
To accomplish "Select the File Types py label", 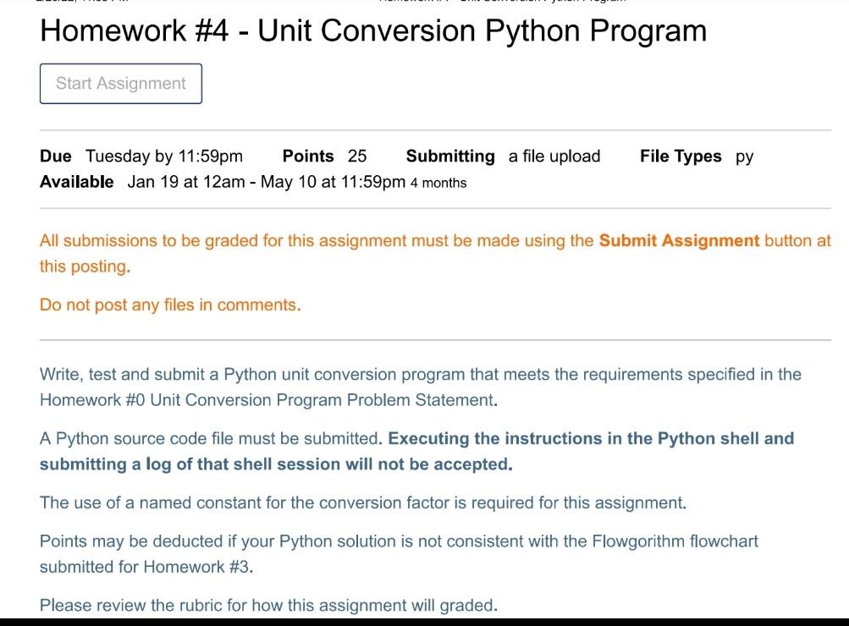I will coord(696,156).
